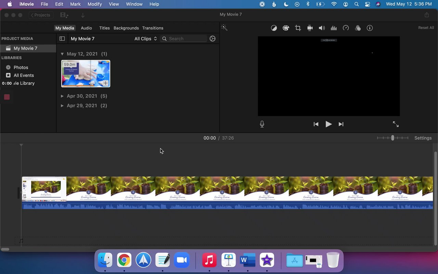Open browser settings gear

click(212, 39)
